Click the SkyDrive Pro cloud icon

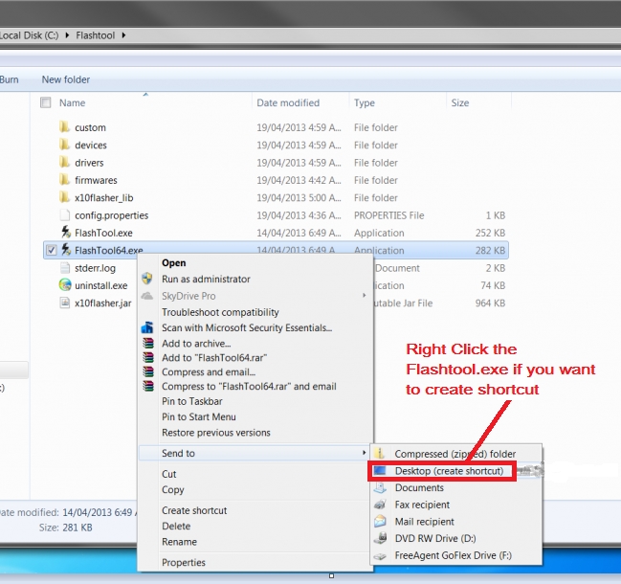(x=147, y=296)
